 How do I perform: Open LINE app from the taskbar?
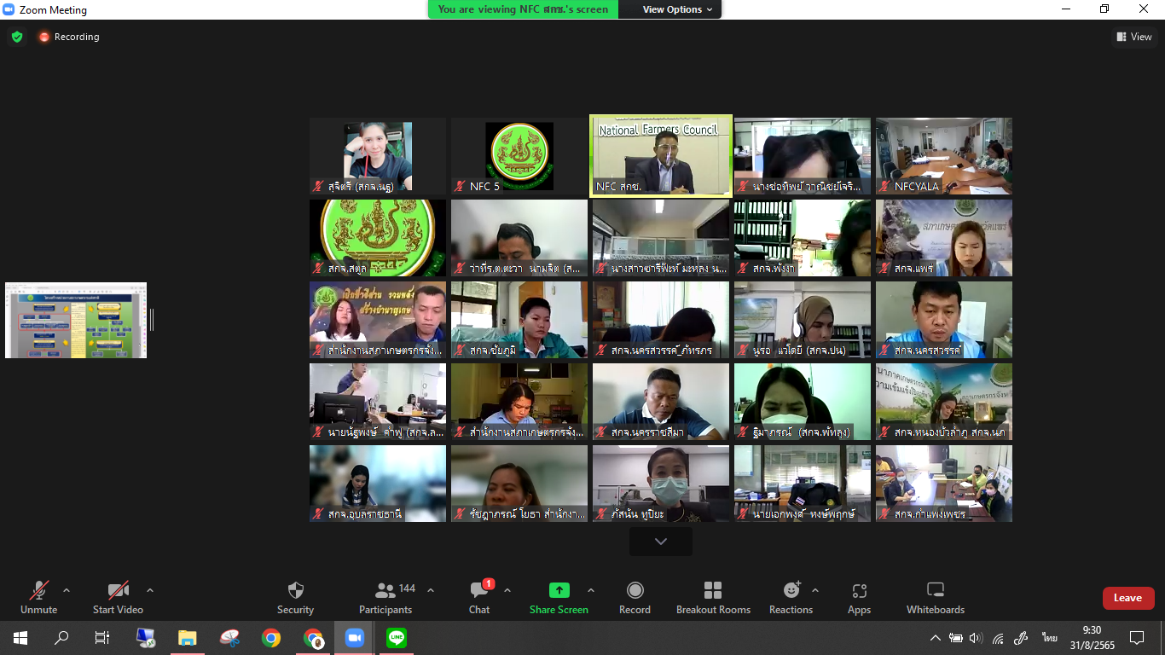coord(396,638)
